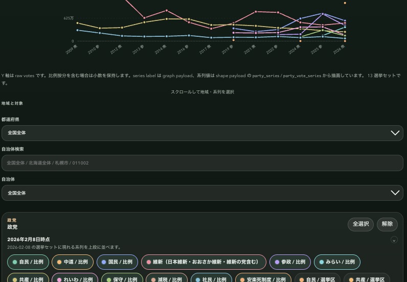
Task: Collapse the 2026年2月8日時点 section chevron
Action: pos(394,240)
